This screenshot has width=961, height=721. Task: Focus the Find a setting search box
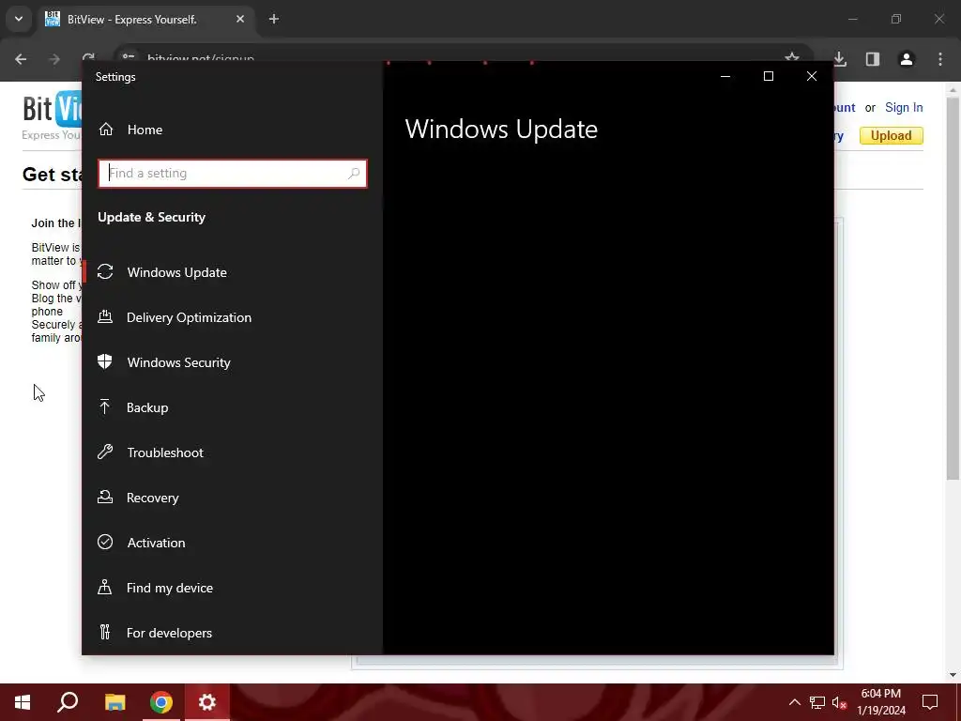[x=233, y=174]
